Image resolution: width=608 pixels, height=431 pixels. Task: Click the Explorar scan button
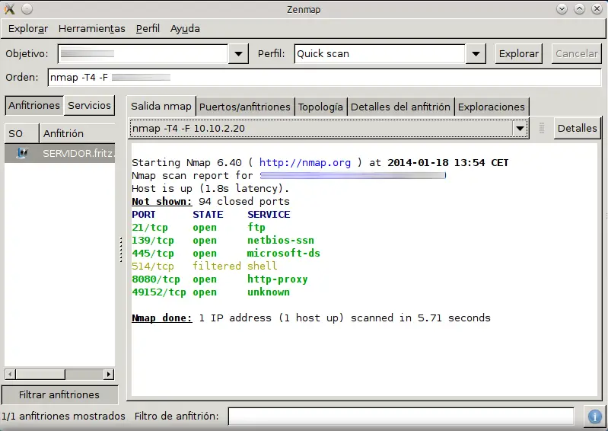[518, 53]
